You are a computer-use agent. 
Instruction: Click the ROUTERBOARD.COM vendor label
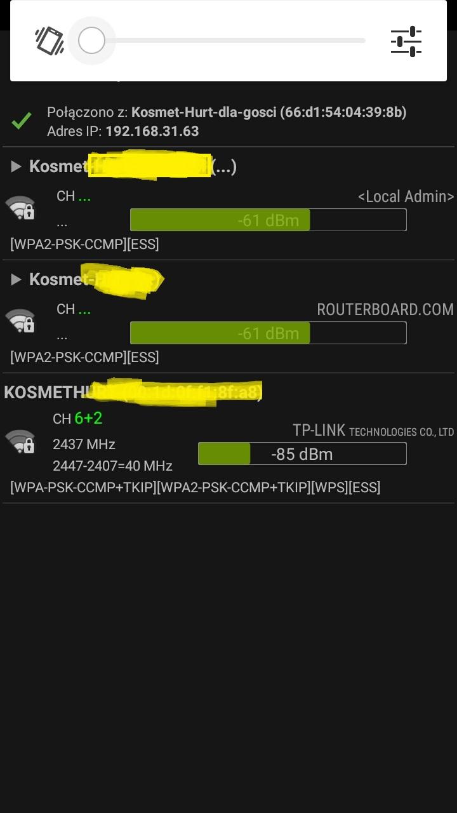pyautogui.click(x=385, y=310)
